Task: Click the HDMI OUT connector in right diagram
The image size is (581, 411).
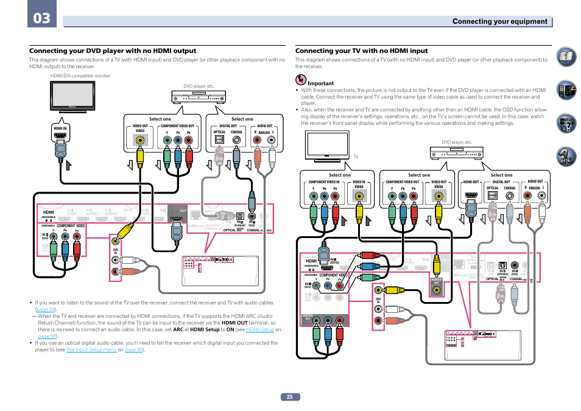Action: tap(471, 195)
